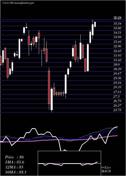Select the 27.81 price axis label

117,92
